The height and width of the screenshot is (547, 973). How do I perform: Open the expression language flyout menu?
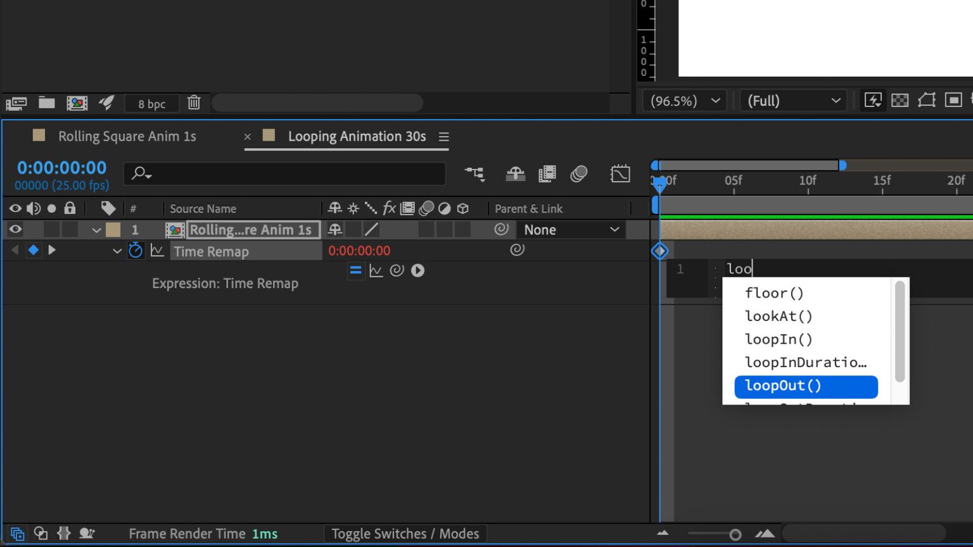pyautogui.click(x=417, y=270)
